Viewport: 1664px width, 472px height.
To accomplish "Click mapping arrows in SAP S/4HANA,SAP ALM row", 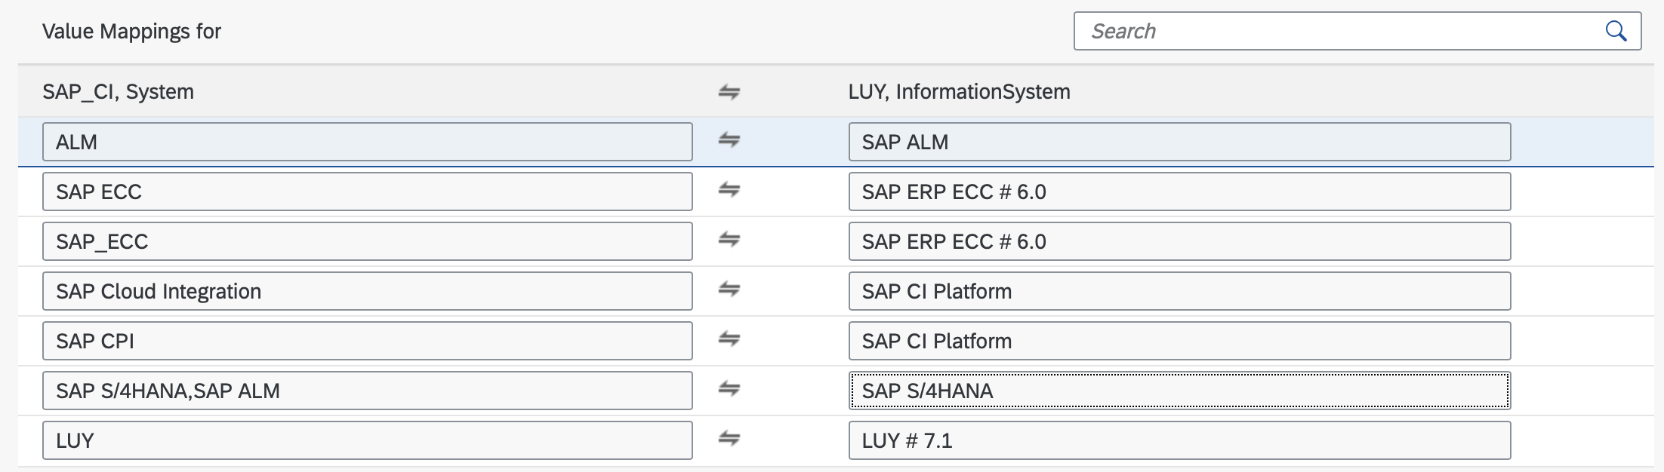I will [x=729, y=389].
